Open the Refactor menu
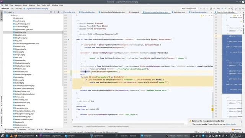 (x=32, y=5)
